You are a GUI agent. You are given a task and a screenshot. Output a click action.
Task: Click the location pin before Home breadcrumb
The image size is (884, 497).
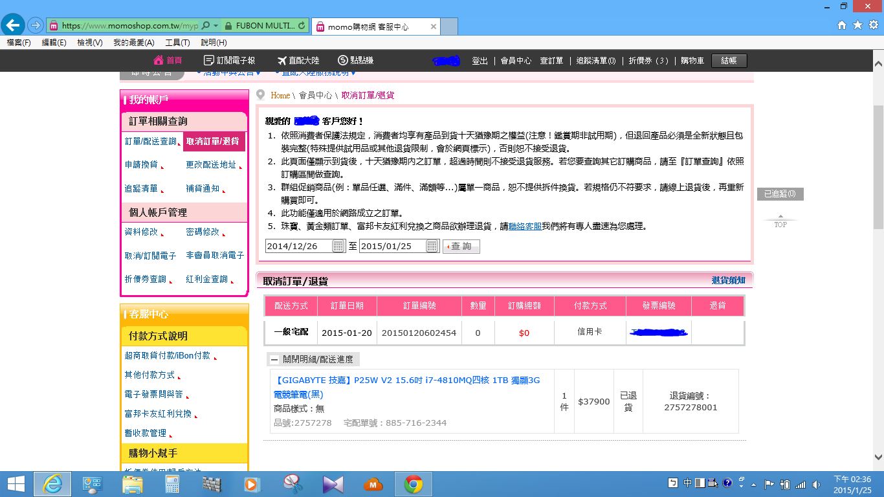(261, 95)
